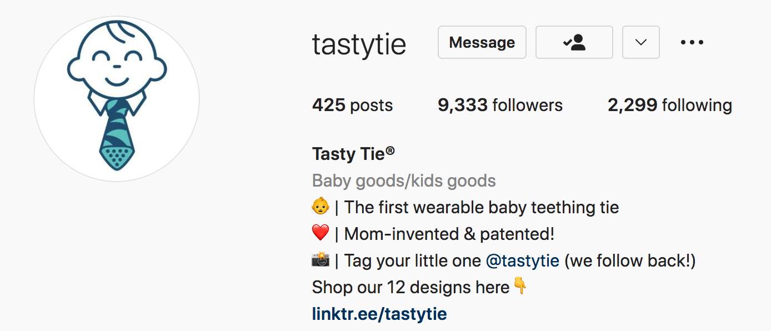Open the ••• options menu
Screen dimensions: 771x331
point(692,42)
